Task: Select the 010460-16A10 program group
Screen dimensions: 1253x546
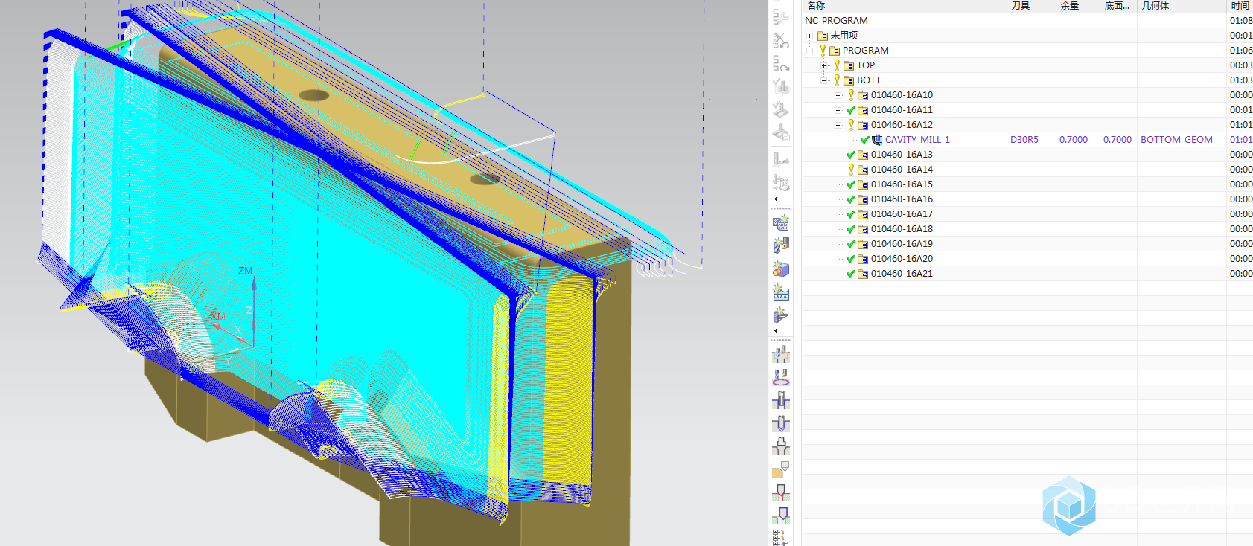Action: point(902,95)
